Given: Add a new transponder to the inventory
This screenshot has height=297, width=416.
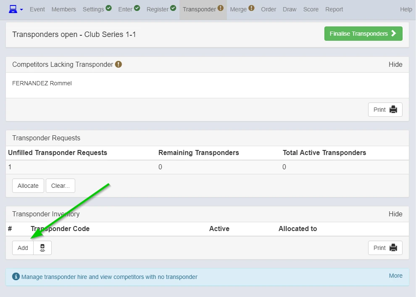Looking at the screenshot, I should click(x=23, y=248).
